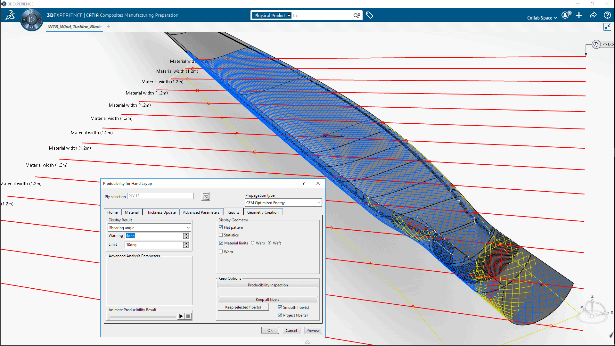Click the share/export icon in top toolbar
Screen dimensions: 615x346
click(594, 15)
